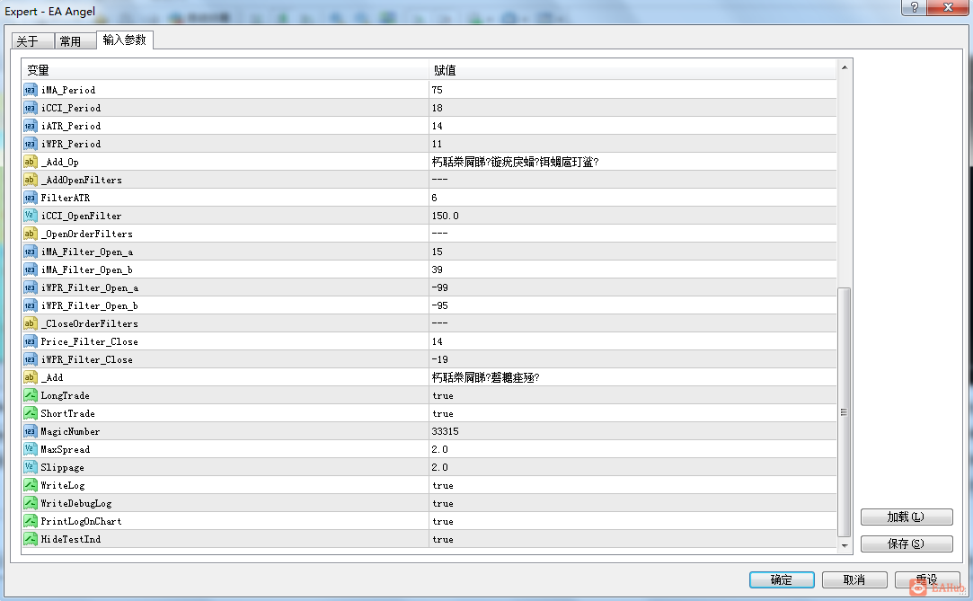
Task: Select the ShortTrade value true
Action: point(443,413)
